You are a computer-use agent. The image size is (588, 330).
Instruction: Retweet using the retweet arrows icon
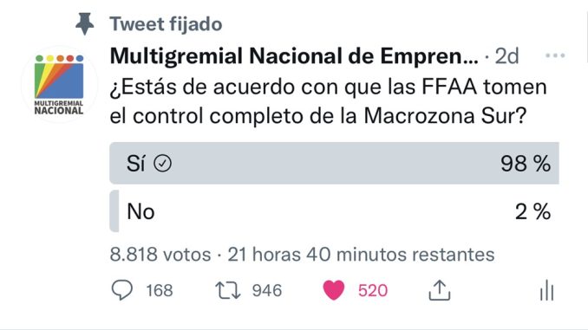[227, 290]
